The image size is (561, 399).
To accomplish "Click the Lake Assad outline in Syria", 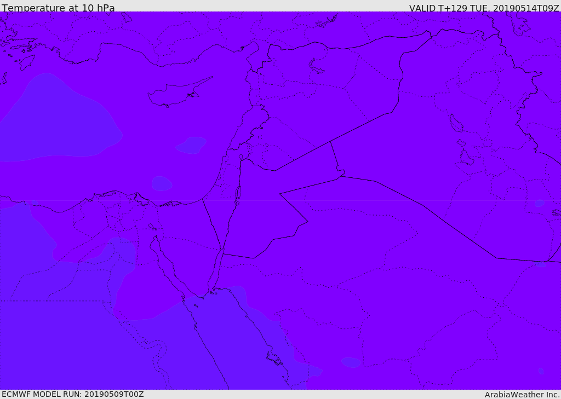I will click(x=316, y=67).
